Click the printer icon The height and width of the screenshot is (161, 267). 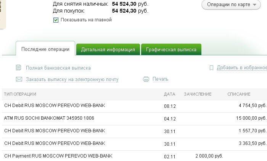point(146,79)
